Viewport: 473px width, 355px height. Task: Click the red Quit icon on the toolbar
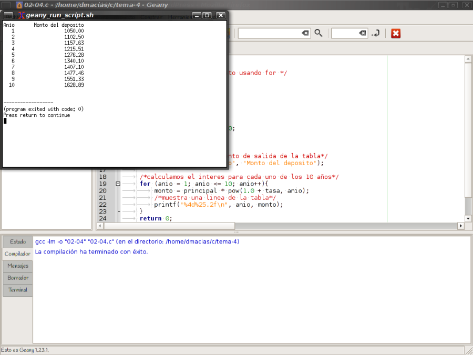395,33
